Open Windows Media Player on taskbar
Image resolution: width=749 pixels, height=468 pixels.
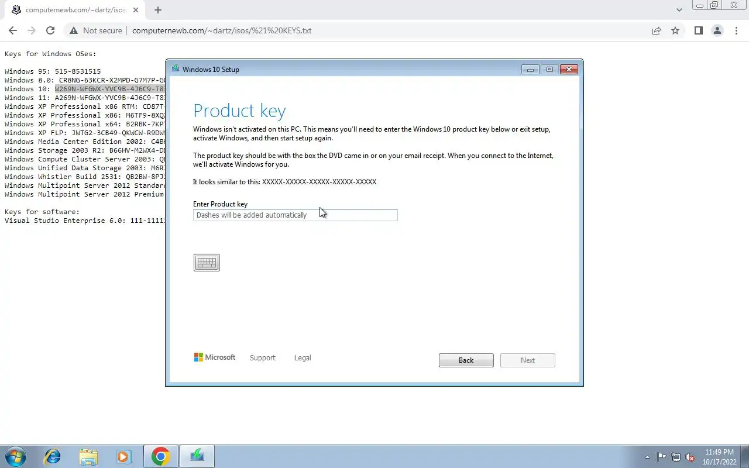click(123, 456)
